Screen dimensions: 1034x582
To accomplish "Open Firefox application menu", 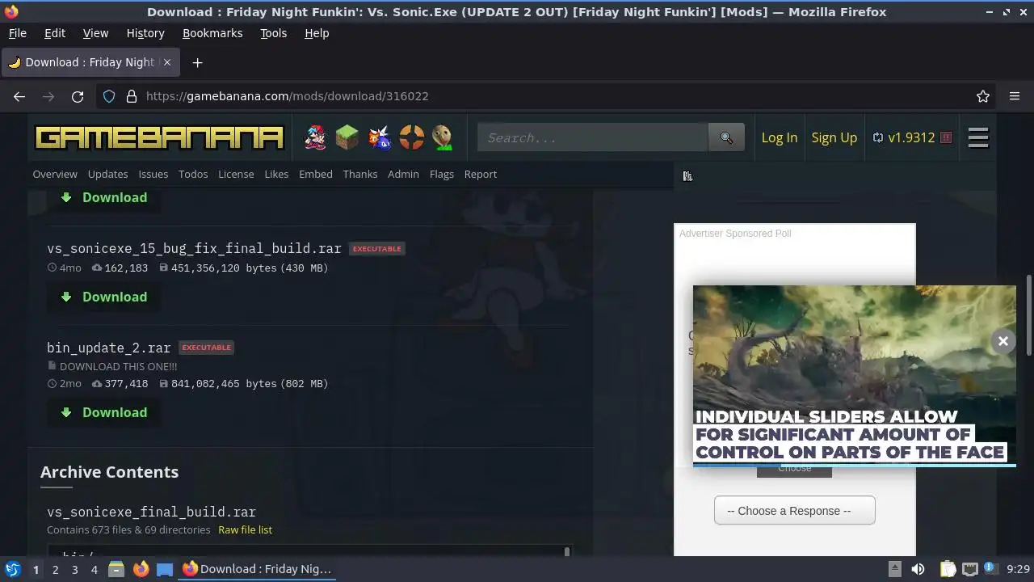I will 1015,96.
